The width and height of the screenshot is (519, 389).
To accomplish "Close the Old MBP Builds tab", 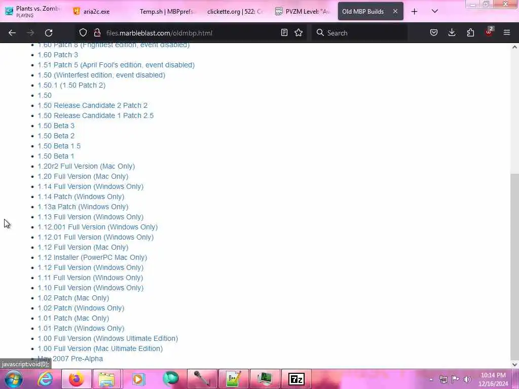I will point(395,11).
